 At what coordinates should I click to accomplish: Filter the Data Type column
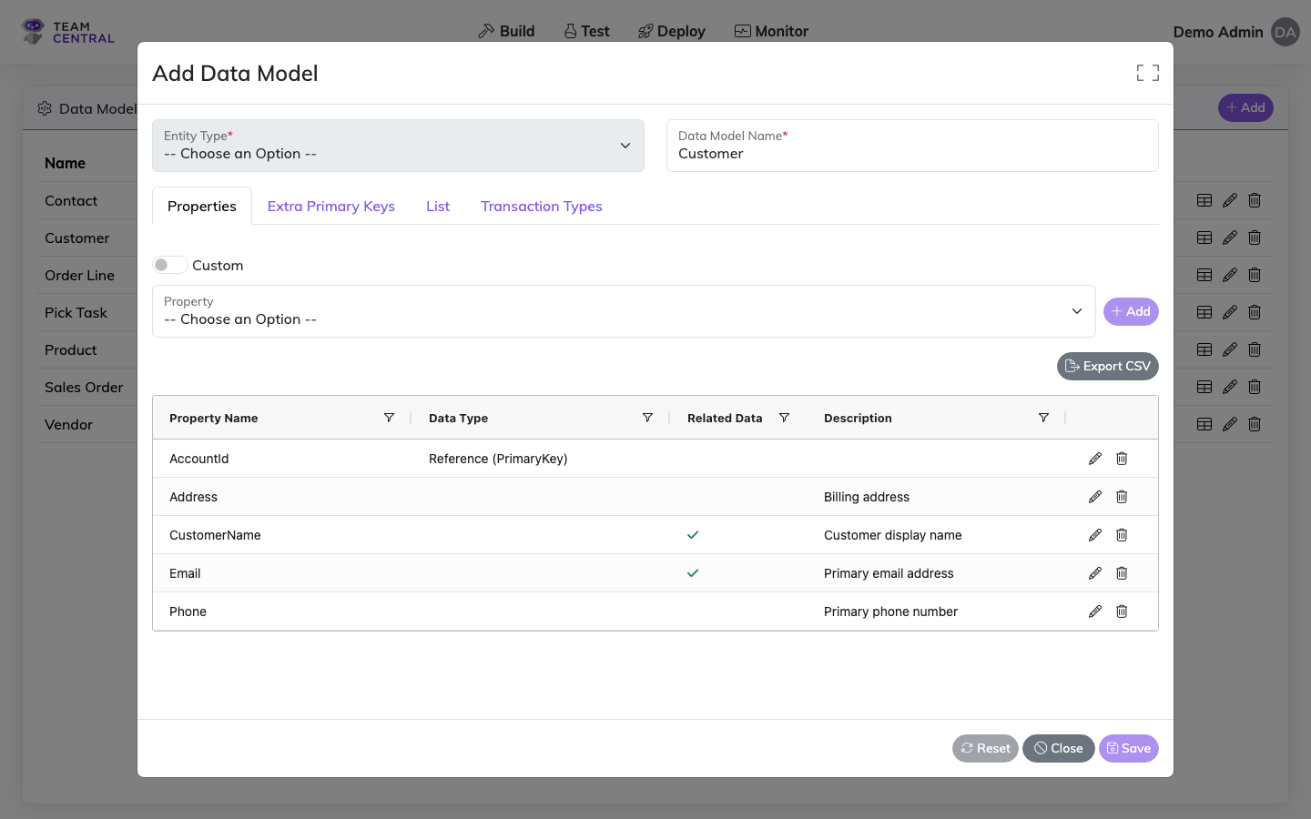647,418
